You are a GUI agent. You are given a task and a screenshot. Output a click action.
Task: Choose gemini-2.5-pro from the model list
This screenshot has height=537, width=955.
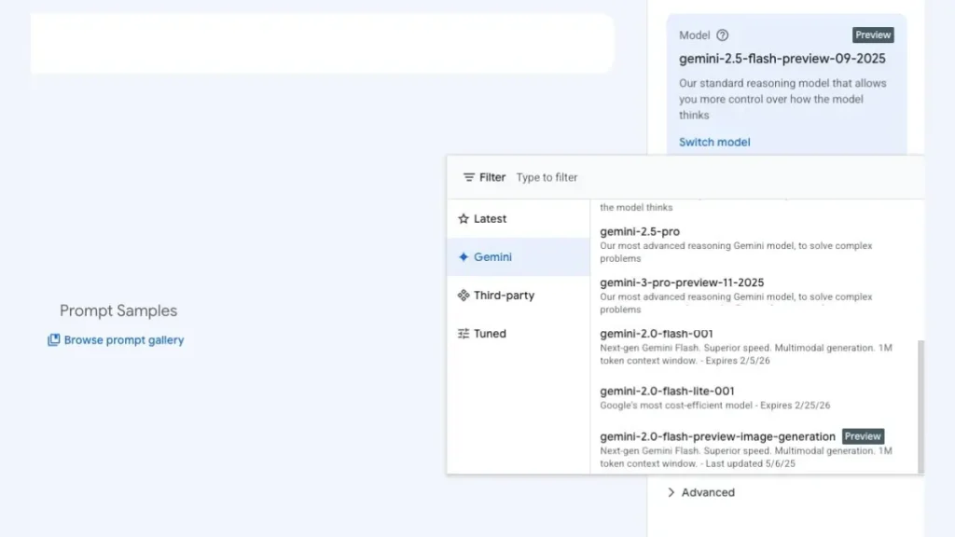pyautogui.click(x=640, y=231)
